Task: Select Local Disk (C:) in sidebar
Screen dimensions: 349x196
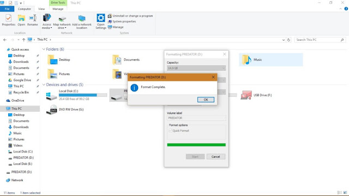Action: tap(21, 151)
